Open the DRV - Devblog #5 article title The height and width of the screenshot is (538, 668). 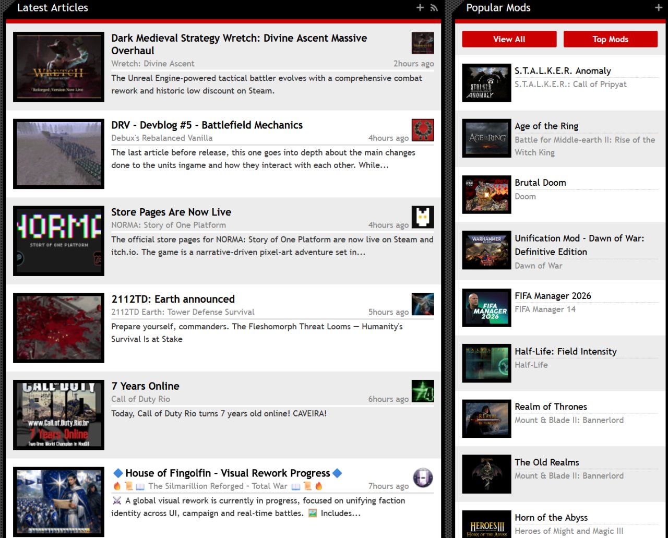207,125
